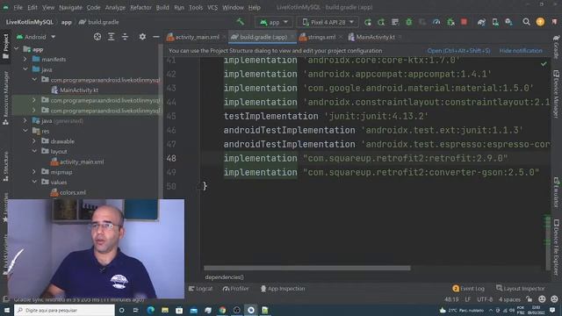
Task: Click the orange account avatar icon
Action: [x=540, y=22]
